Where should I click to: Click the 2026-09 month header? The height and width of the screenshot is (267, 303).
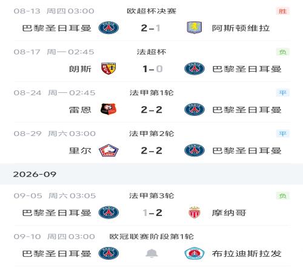(x=35, y=174)
